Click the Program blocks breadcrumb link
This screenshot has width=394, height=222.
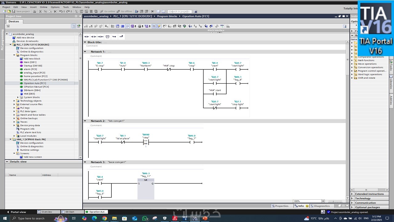point(167,16)
